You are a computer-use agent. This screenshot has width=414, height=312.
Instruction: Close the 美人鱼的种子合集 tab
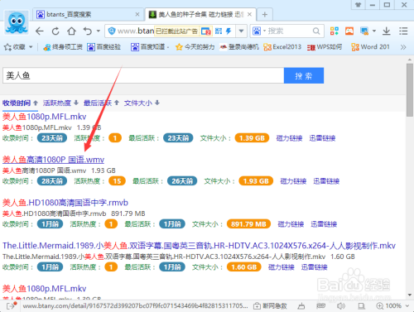pyautogui.click(x=249, y=14)
